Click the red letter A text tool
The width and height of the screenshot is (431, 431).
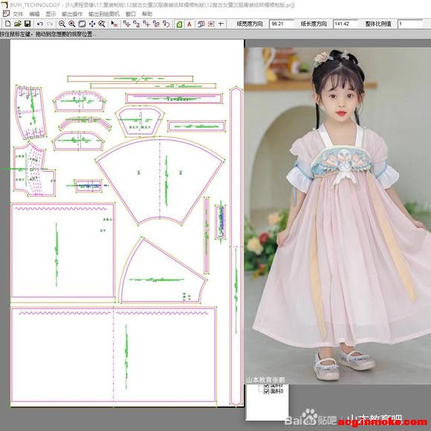click(x=189, y=25)
